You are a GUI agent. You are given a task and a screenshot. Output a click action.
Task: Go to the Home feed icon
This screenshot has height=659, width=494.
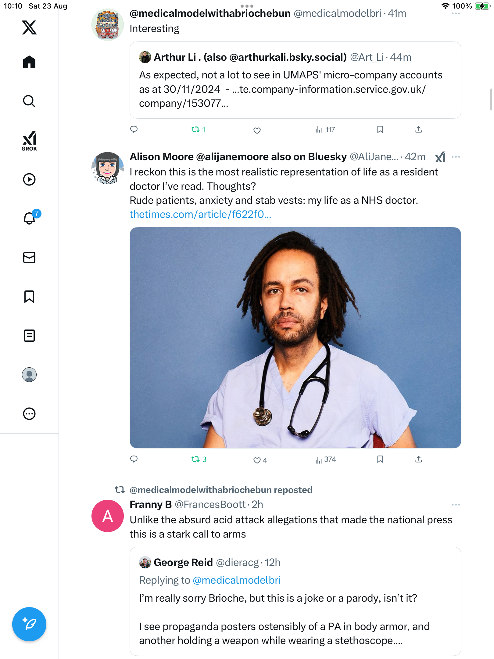(29, 62)
